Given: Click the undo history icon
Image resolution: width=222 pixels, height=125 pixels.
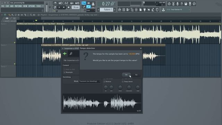Looking at the screenshot, I should point(169,4).
